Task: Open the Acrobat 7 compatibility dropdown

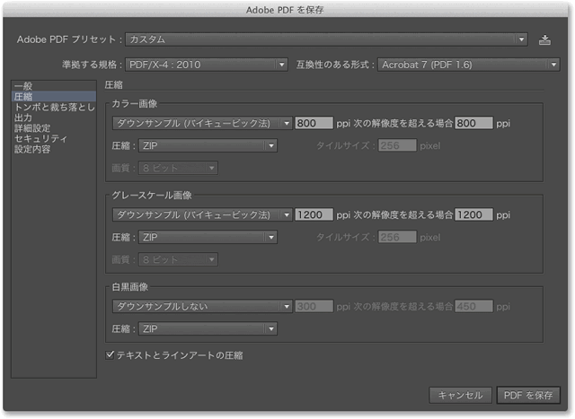Action: pyautogui.click(x=468, y=65)
